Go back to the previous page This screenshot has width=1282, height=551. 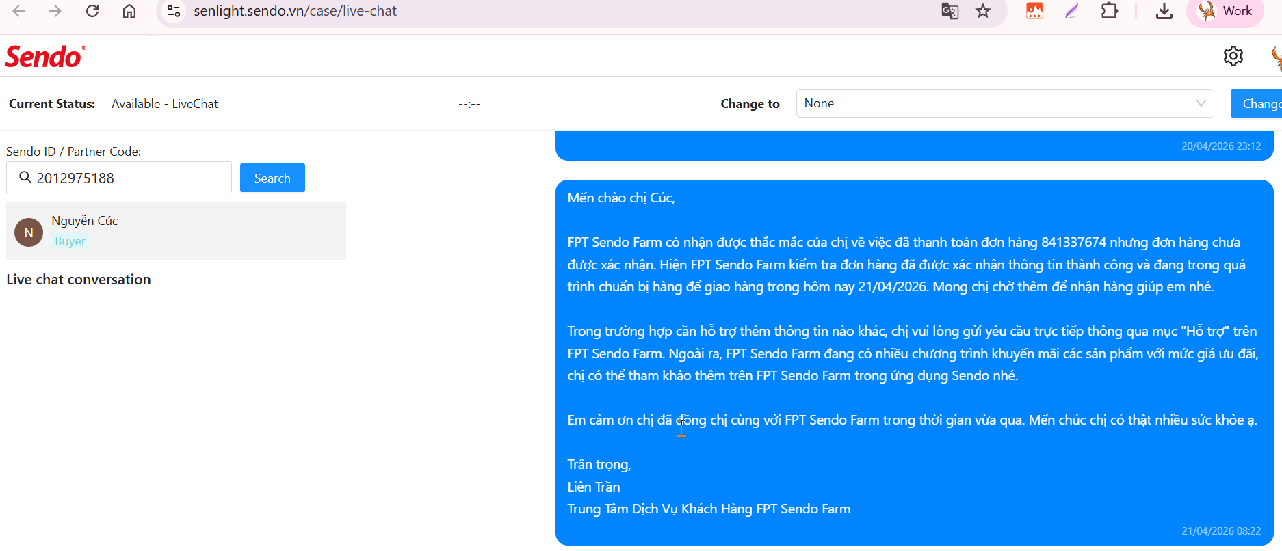coord(19,11)
